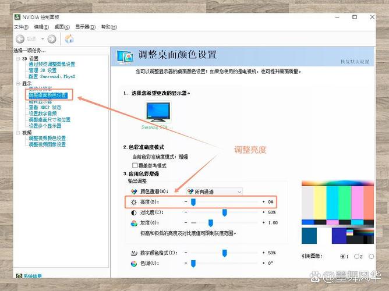Open 设置多个显示器 task
389x291 pixels.
coord(45,126)
